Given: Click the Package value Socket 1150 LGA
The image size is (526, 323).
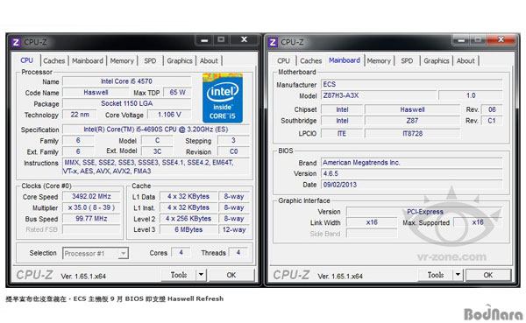Looking at the screenshot, I should click(x=127, y=103).
